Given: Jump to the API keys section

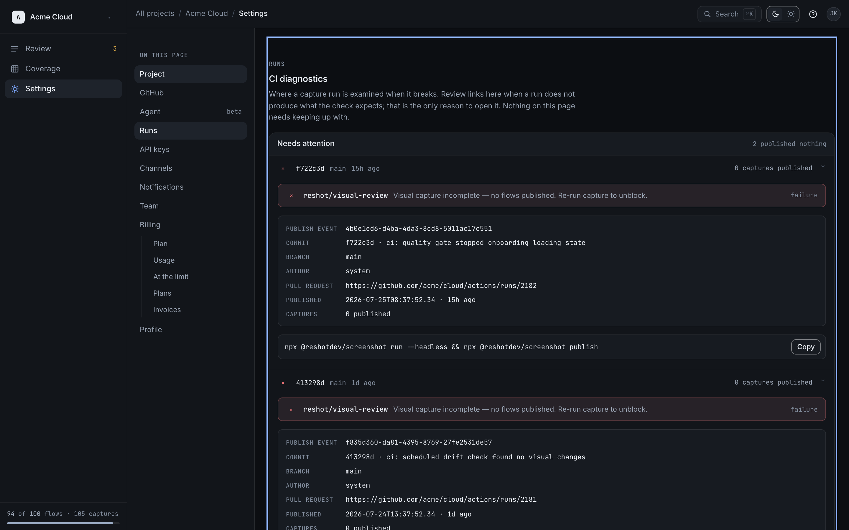Looking at the screenshot, I should pos(190,149).
